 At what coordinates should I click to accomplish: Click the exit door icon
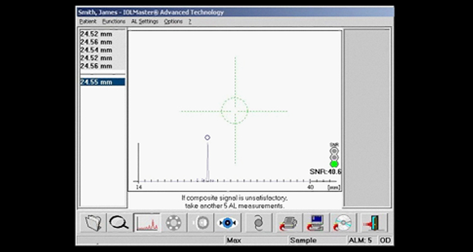(x=374, y=223)
